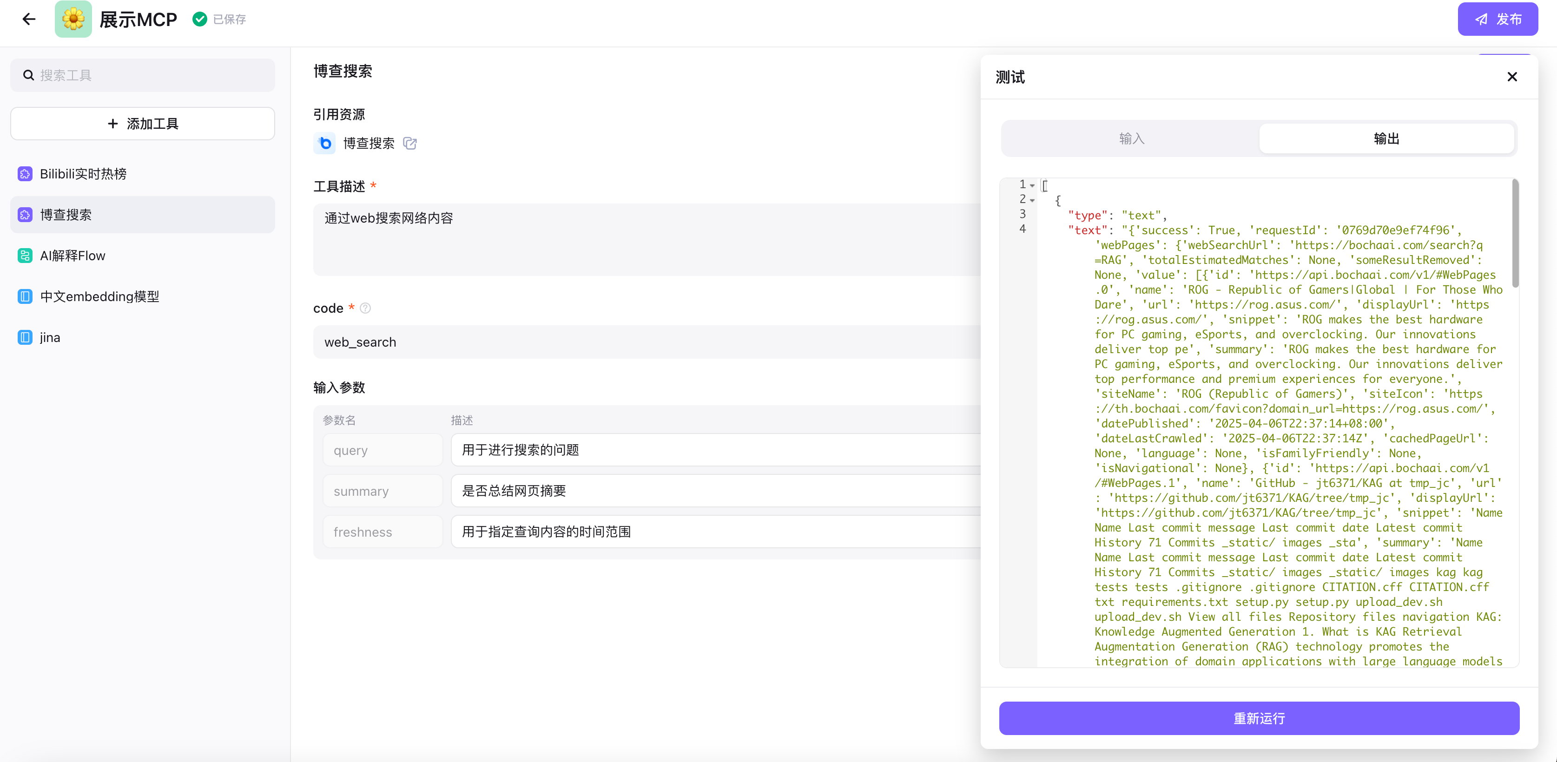This screenshot has height=762, width=1557.
Task: Click the 添加工具 button
Action: click(143, 124)
